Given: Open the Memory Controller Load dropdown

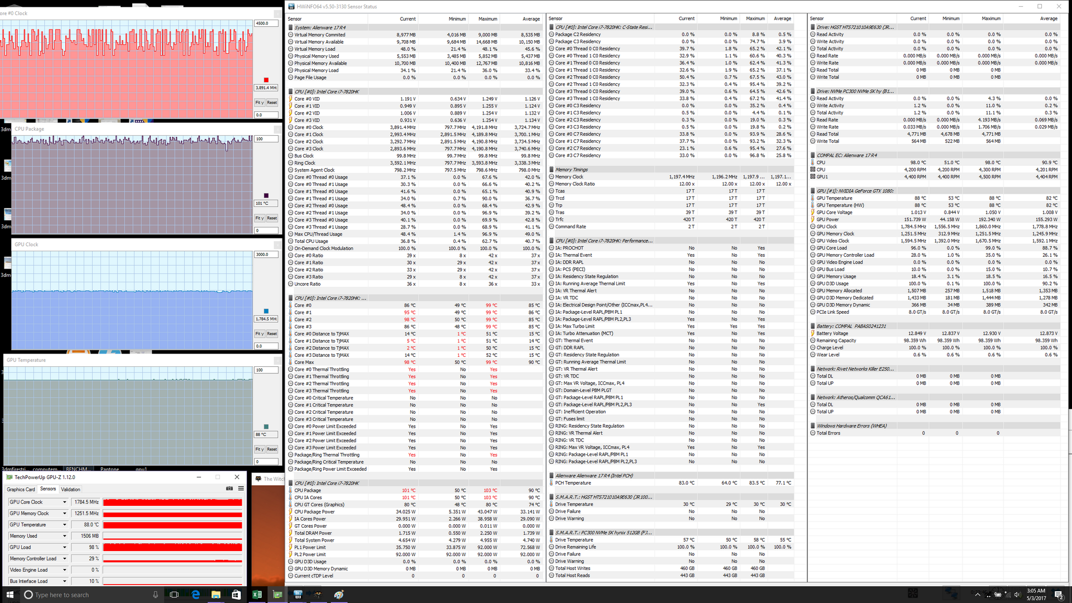Looking at the screenshot, I should 65,559.
